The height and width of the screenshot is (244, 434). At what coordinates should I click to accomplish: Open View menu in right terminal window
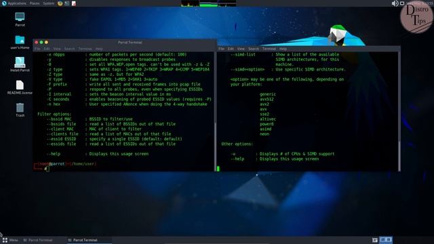click(x=241, y=49)
